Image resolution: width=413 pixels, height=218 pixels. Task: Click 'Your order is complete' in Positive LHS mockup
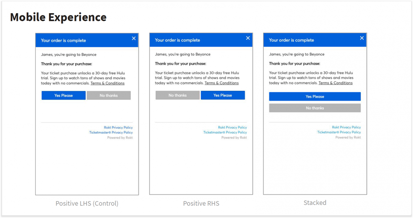tap(63, 41)
